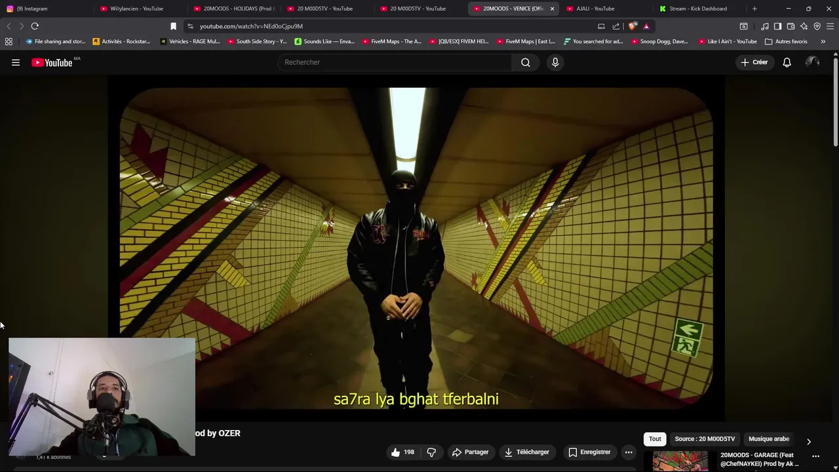Screen dimensions: 839x472
Task: Open the Brave main hamburger menu
Action: 830,26
